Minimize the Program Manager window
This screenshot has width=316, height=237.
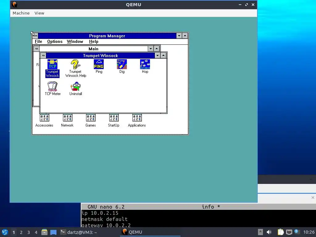[x=179, y=36]
